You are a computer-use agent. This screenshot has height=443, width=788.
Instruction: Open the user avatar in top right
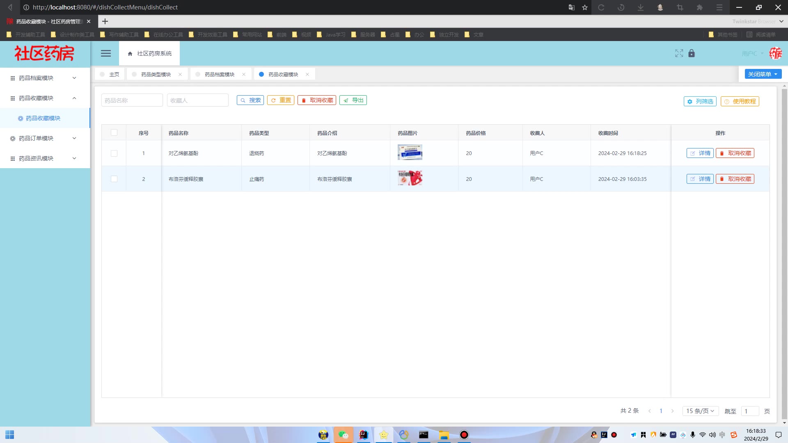pyautogui.click(x=776, y=53)
